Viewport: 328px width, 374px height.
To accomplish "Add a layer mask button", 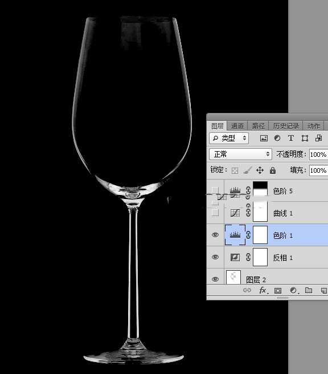I will point(278,290).
